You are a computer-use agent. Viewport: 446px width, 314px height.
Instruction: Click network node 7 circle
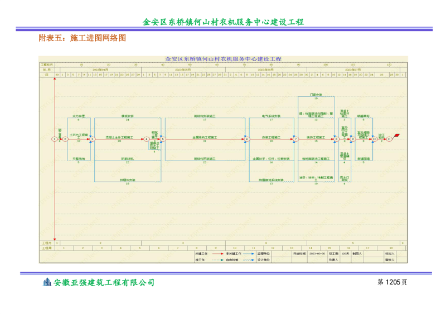coord(296,139)
